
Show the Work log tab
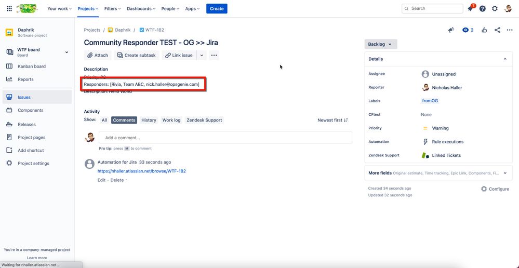click(171, 120)
